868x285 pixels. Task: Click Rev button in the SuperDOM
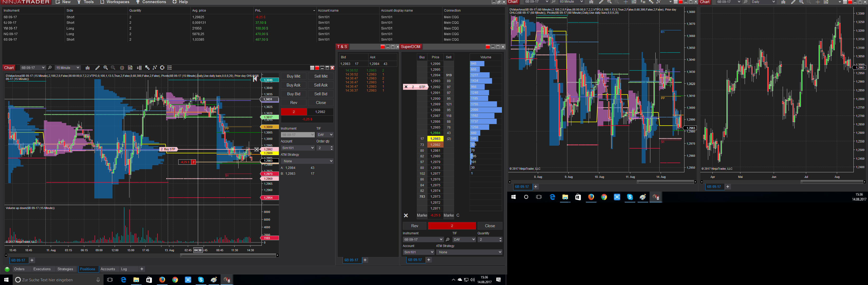[415, 226]
